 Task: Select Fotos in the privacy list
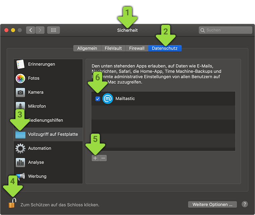coord(48,78)
